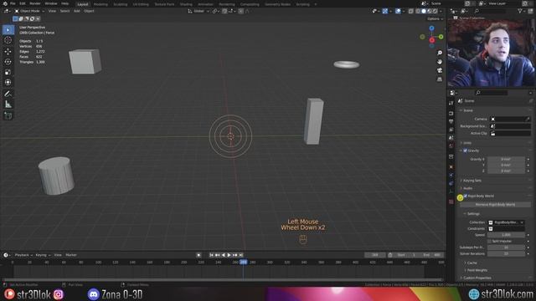Select the Cursor tool

(x=8, y=40)
